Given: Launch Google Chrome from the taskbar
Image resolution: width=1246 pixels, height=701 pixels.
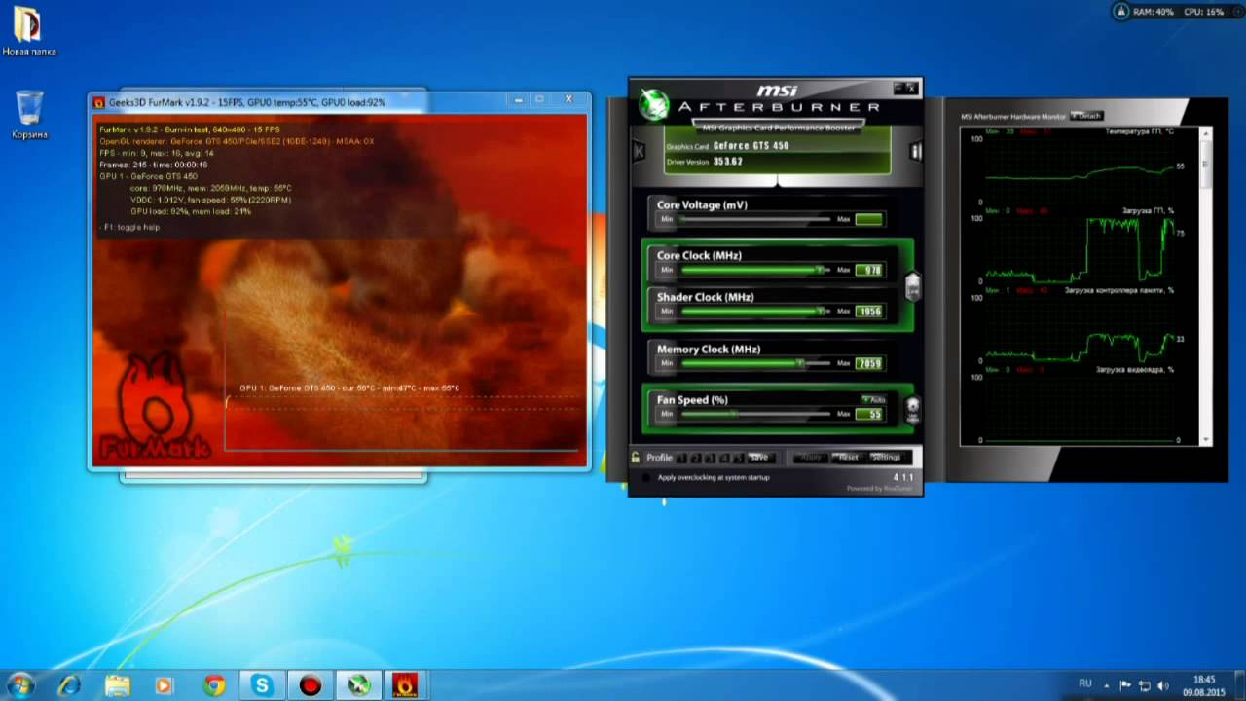Looking at the screenshot, I should (213, 685).
